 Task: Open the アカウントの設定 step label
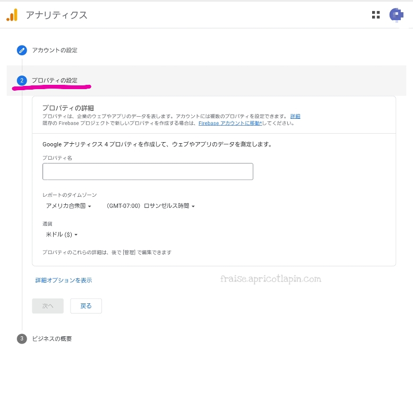pos(55,50)
